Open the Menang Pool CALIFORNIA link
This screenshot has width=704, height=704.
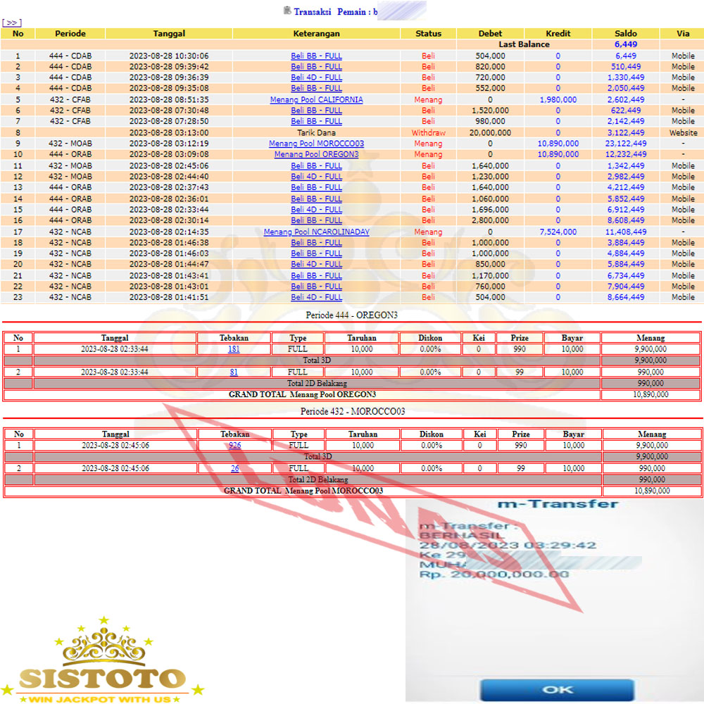pos(316,100)
